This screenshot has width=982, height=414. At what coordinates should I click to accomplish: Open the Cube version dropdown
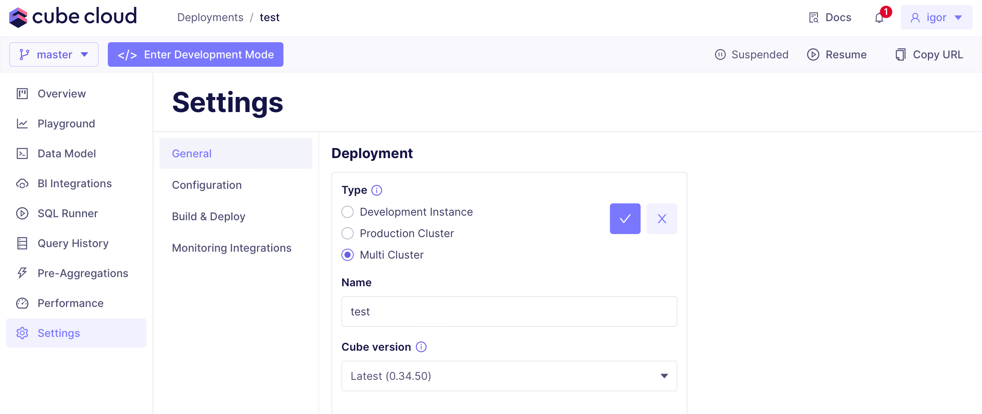[509, 376]
